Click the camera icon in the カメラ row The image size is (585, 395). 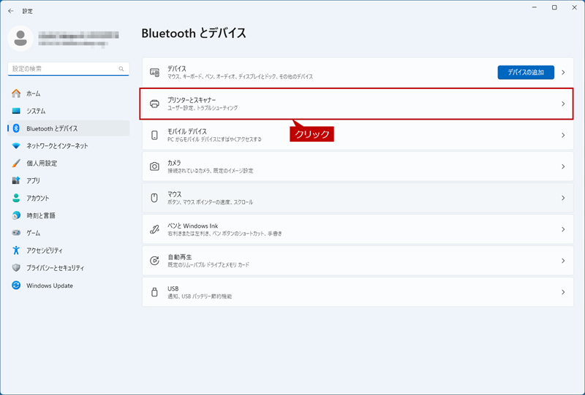154,166
